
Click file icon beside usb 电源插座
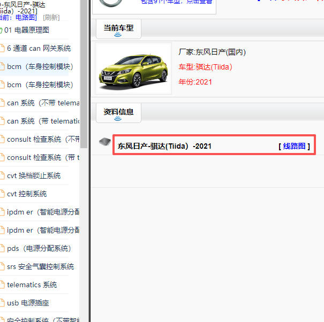[x=2, y=303]
